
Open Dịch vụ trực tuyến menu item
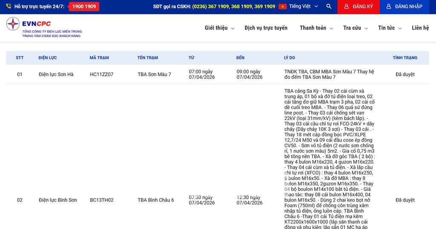click(x=266, y=28)
